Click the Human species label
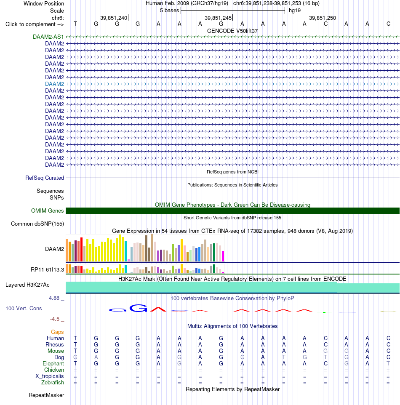The image size is (400, 405). tap(55, 338)
